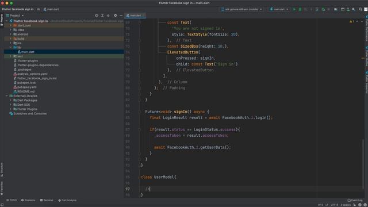Switch to main.dart editor tab

point(135,16)
